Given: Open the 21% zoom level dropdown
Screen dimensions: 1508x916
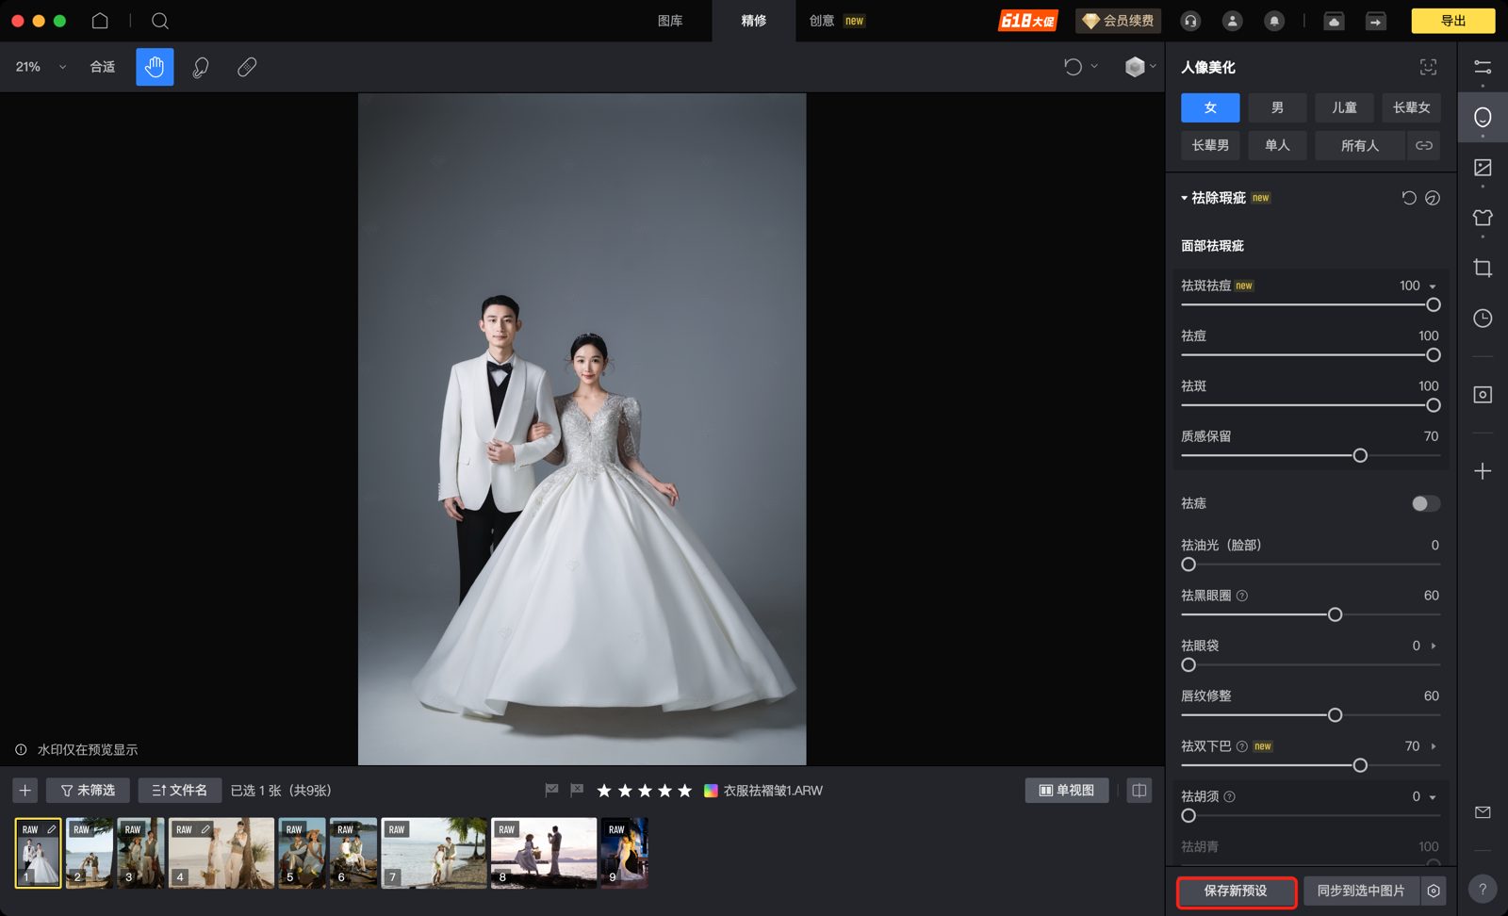Looking at the screenshot, I should tap(40, 67).
